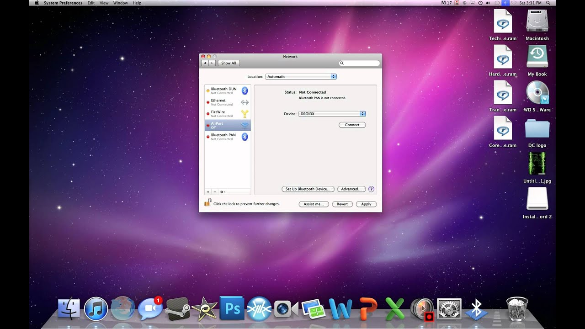Launch iTunes from the Dock

click(x=96, y=309)
